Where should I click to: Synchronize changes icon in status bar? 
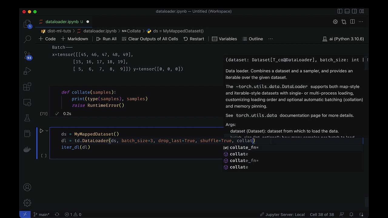pyautogui.click(x=57, y=214)
